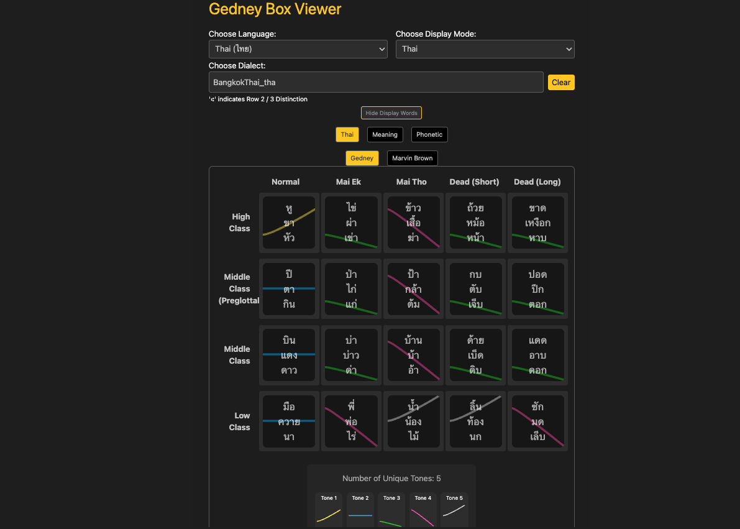
Task: Open the Low Class Dead (Short) tone box
Action: coord(475,421)
